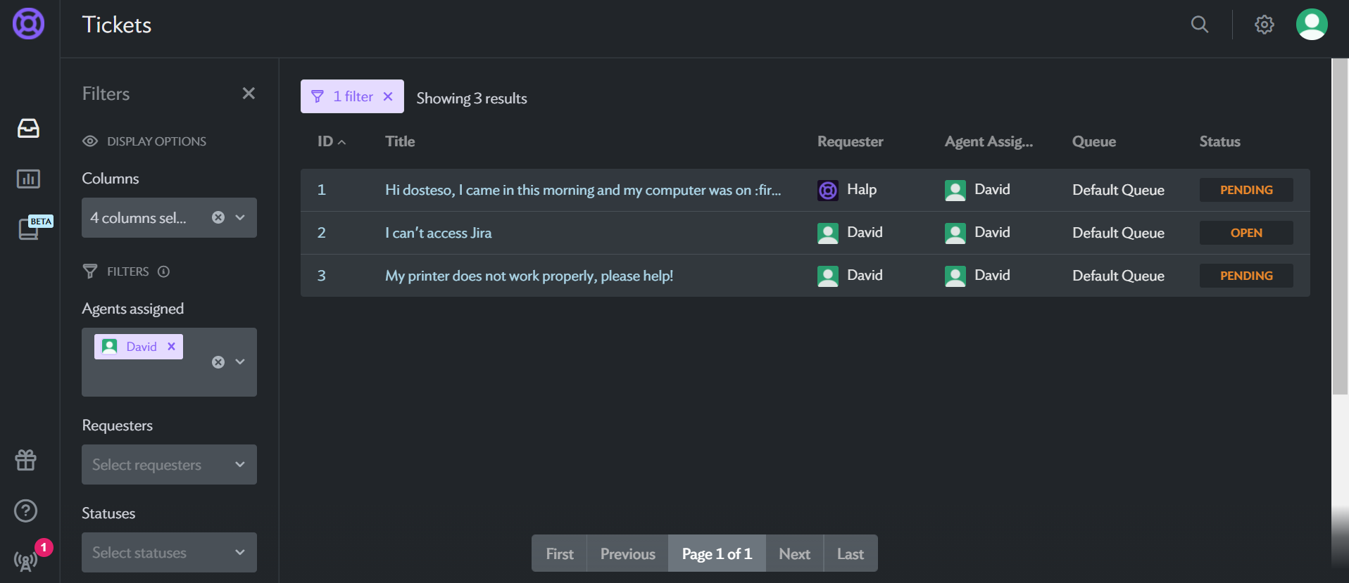Open the reports chart sidebar icon
This screenshot has width=1349, height=583.
click(28, 179)
